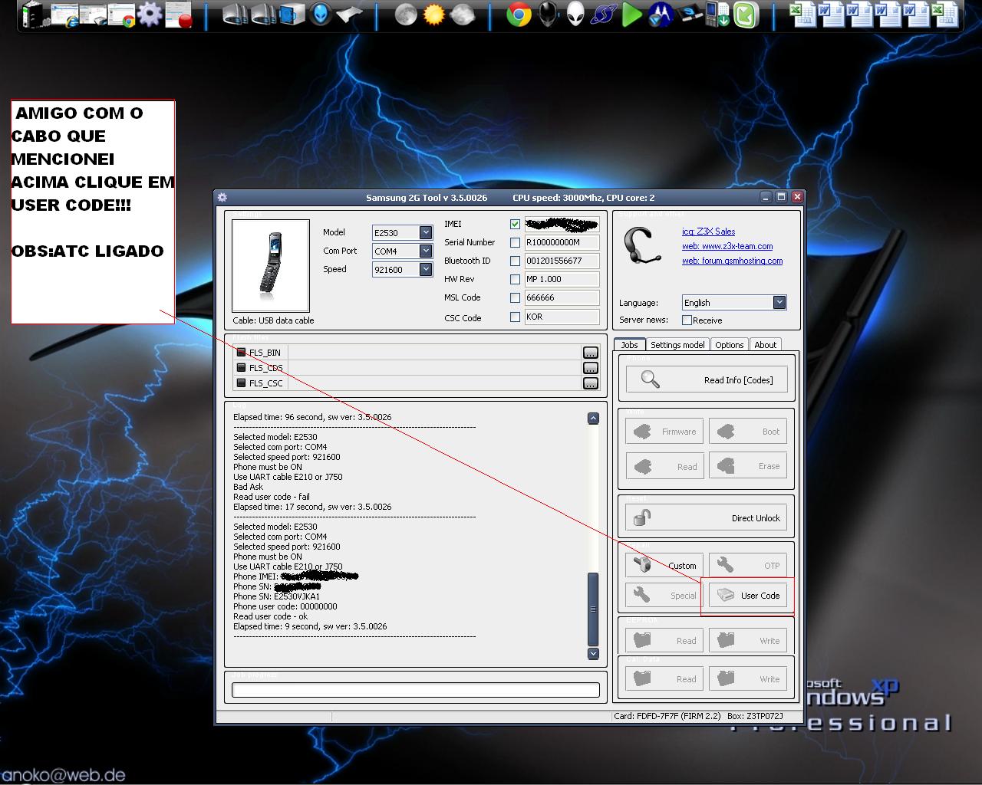
Task: Click the log scrollbar thumb
Action: 593,609
